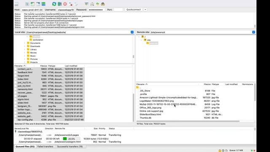The height and width of the screenshot is (152, 270).
Task: Search remote files with binoculars icon
Action: [103, 4]
